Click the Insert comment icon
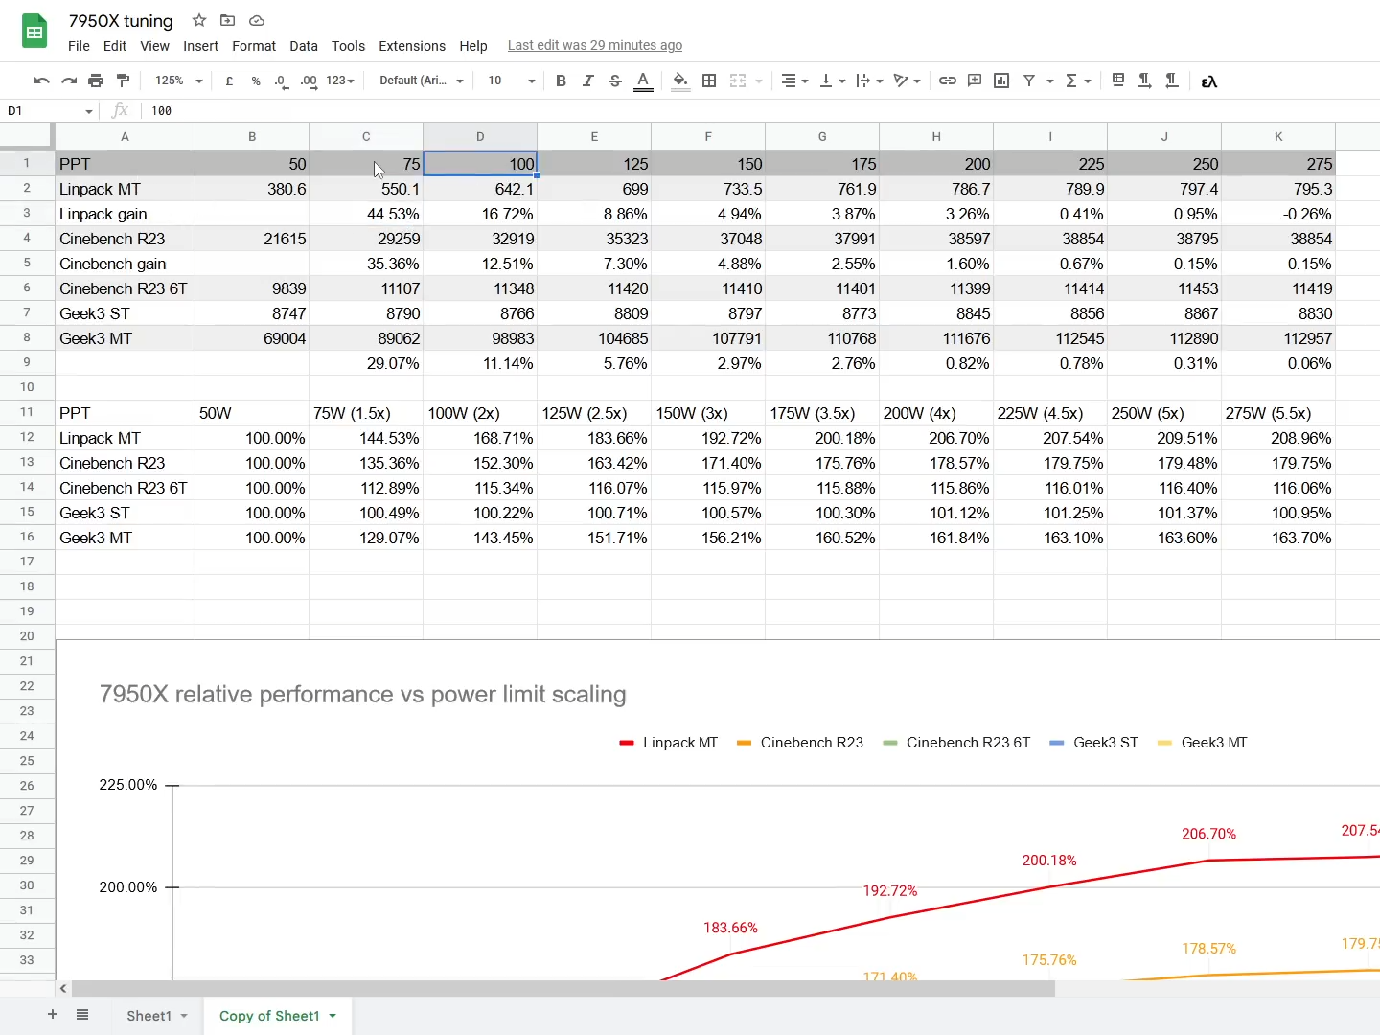Screen dimensions: 1380x1035 tap(975, 81)
